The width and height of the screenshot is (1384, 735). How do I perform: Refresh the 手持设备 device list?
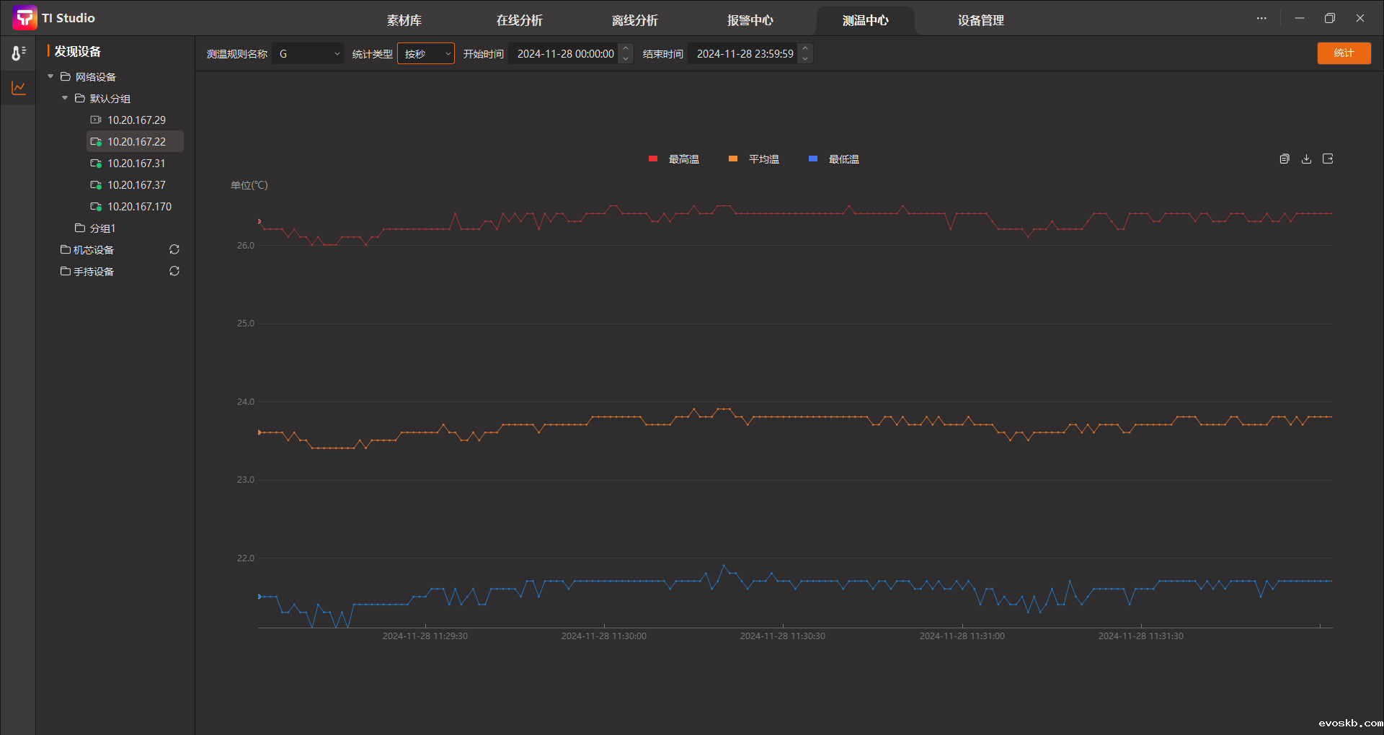pyautogui.click(x=174, y=271)
